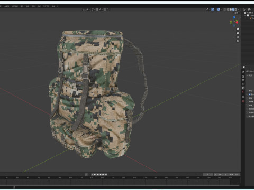
Task: Open the Scene properties tab
Action: 243,88
